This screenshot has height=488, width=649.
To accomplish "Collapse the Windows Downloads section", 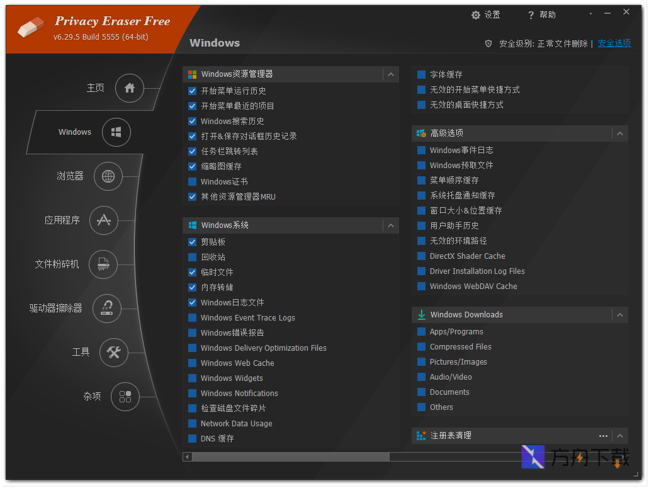I will (x=619, y=315).
